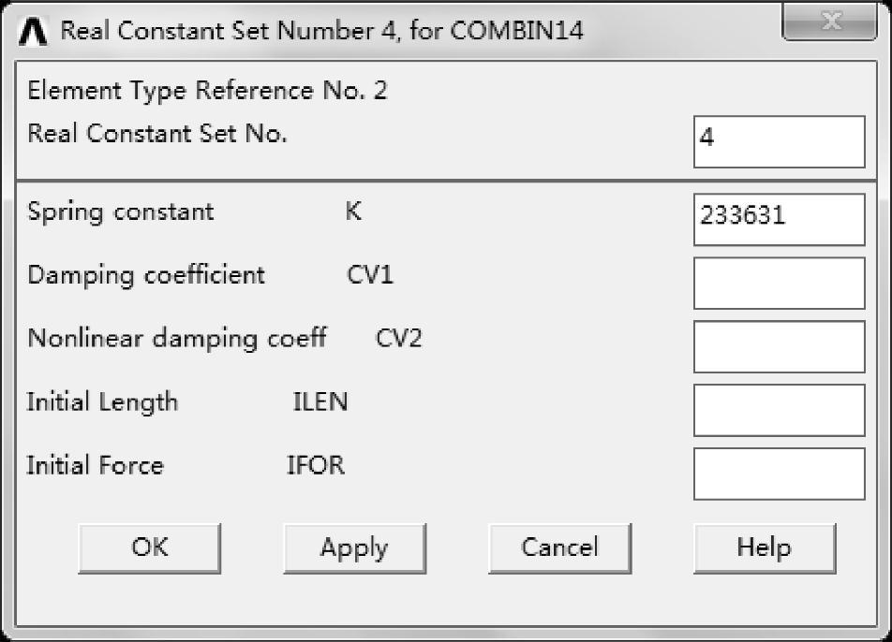Image resolution: width=892 pixels, height=642 pixels.
Task: Click the dialog title bar text
Action: point(322,31)
